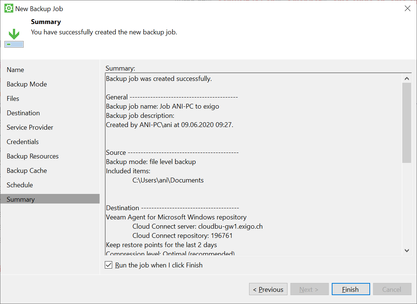Click the C:\Users\ani\Documents path
The height and width of the screenshot is (304, 417).
point(168,180)
